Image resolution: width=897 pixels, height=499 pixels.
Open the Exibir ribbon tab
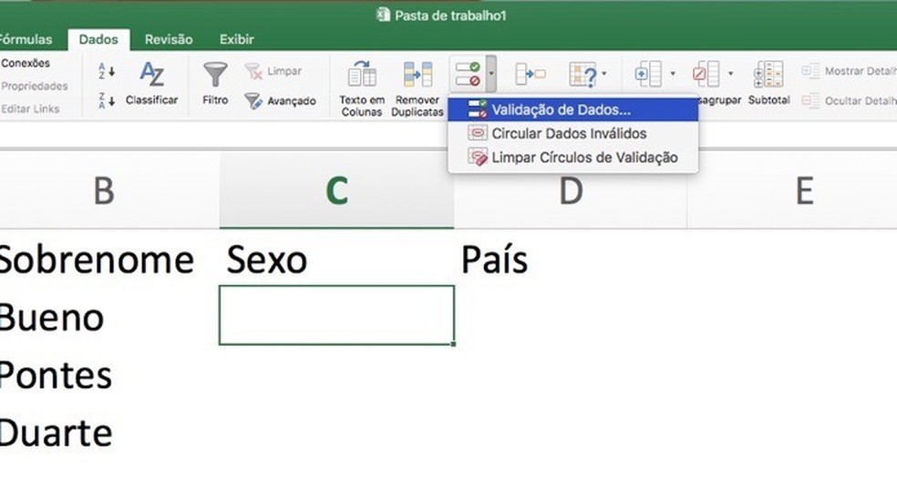click(235, 39)
